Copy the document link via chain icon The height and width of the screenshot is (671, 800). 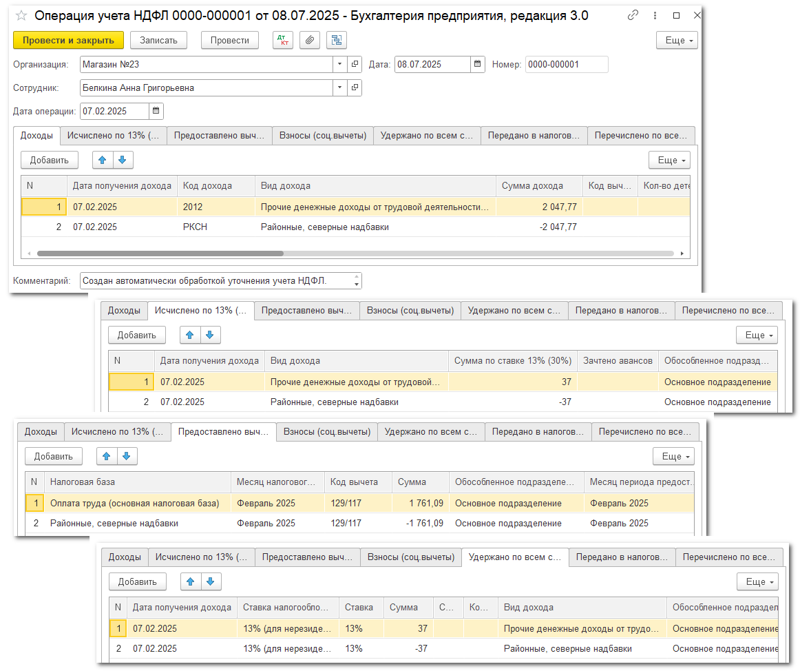pos(633,16)
